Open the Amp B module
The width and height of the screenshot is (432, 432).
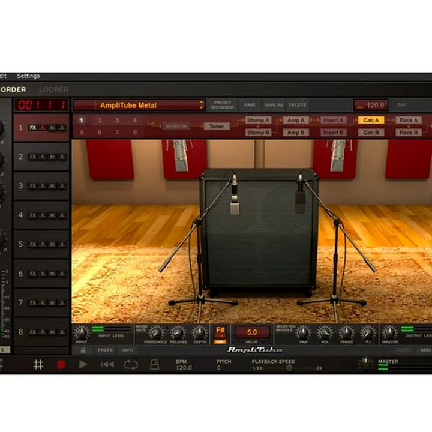point(296,133)
